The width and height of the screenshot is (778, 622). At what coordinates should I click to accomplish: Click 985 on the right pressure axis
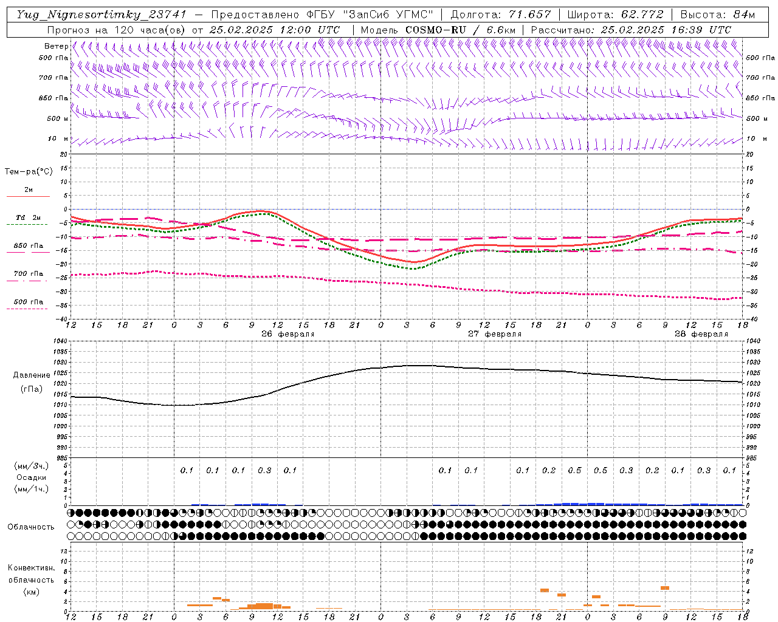(752, 458)
